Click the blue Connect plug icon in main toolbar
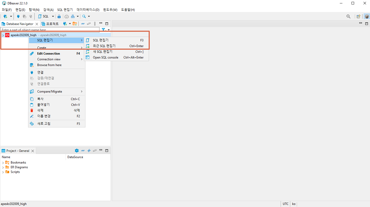370x207 pixels. (x=18, y=16)
